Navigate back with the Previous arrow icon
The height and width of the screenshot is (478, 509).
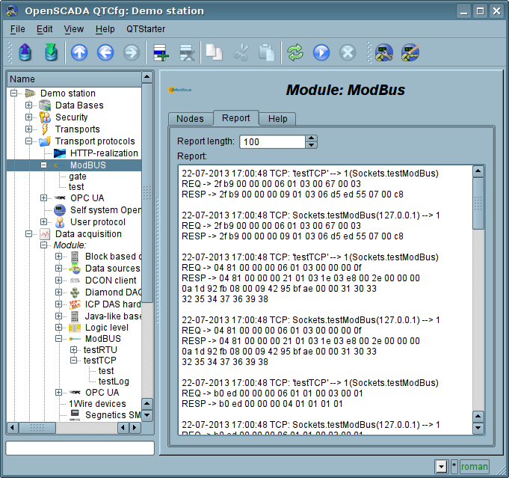coord(105,52)
